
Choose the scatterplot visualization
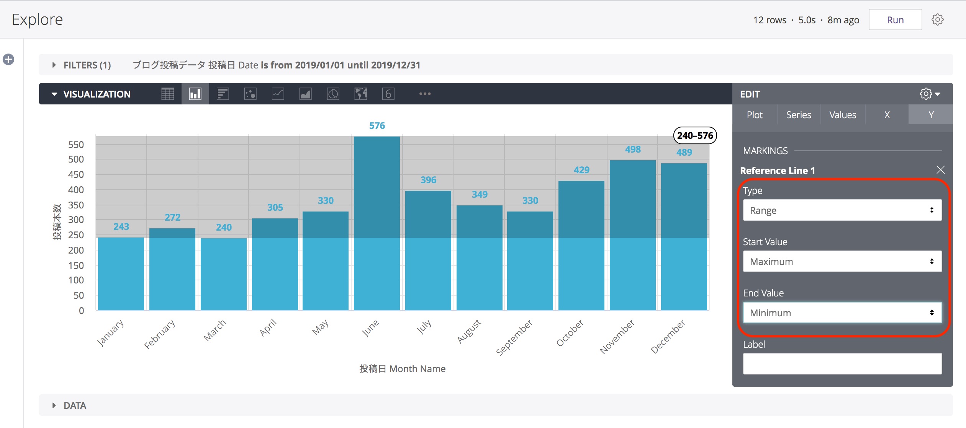250,94
